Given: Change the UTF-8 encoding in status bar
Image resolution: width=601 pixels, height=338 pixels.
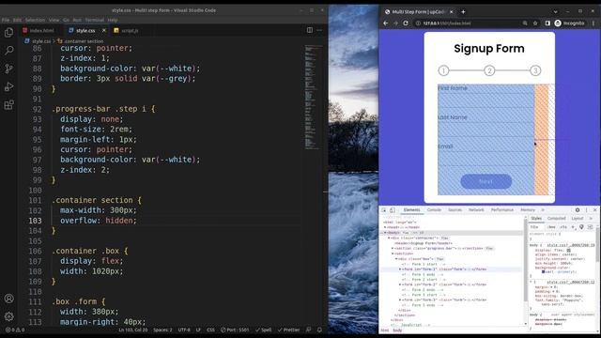Looking at the screenshot, I should pos(184,330).
